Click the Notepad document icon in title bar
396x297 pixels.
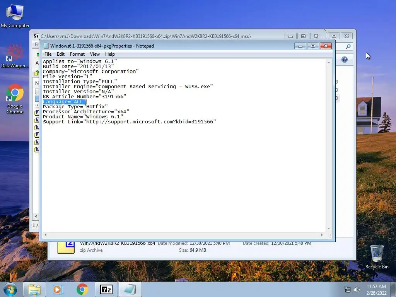click(46, 46)
